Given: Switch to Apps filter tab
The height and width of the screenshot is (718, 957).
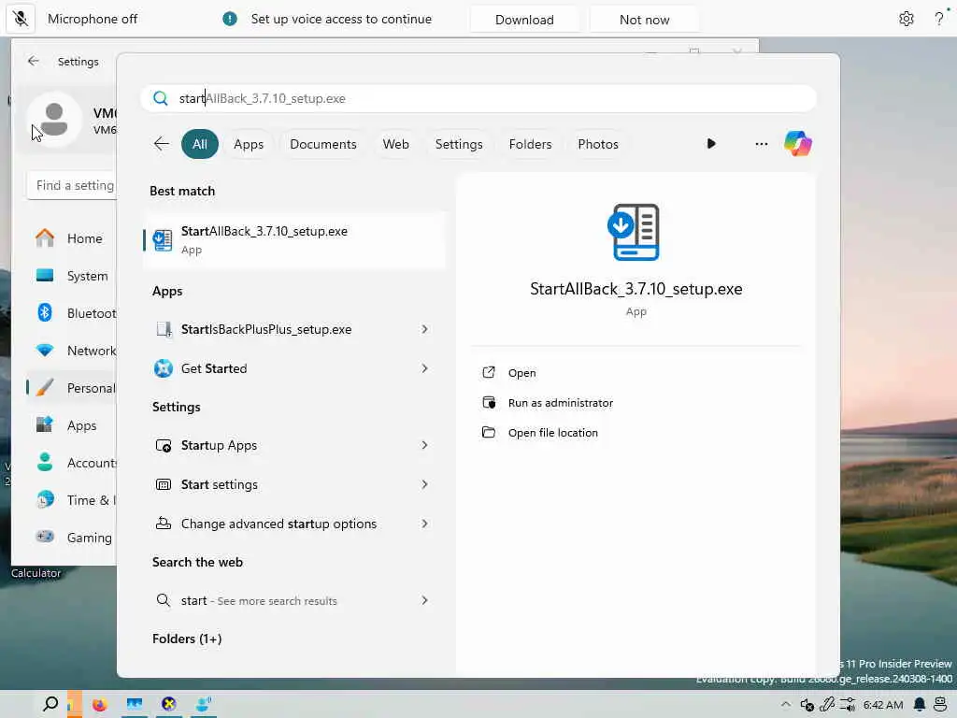Looking at the screenshot, I should 249,144.
